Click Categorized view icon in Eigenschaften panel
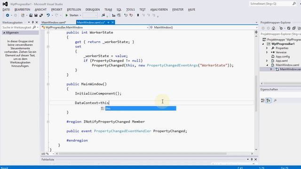This screenshot has height=169, width=301. (263, 100)
